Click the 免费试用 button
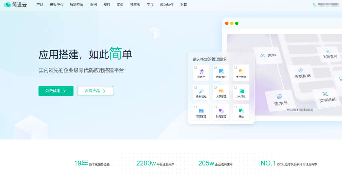The height and width of the screenshot is (179, 342). point(56,91)
